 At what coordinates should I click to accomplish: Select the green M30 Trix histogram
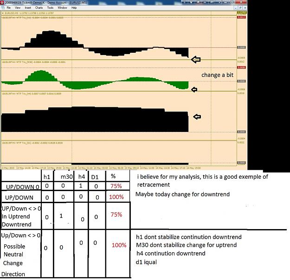pyautogui.click(x=95, y=80)
